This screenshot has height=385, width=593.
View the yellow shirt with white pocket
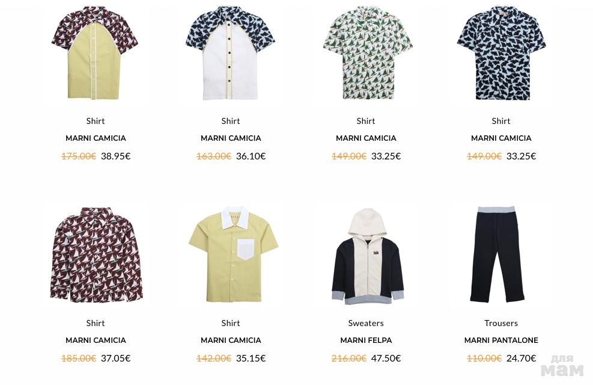[x=233, y=254]
